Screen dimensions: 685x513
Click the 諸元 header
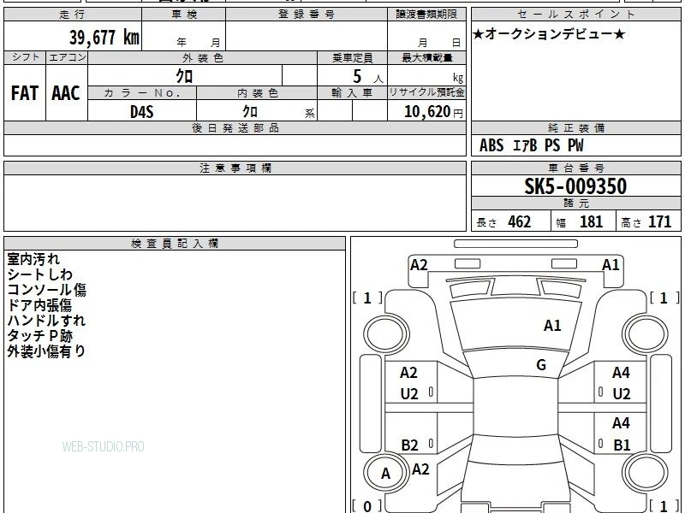click(575, 203)
